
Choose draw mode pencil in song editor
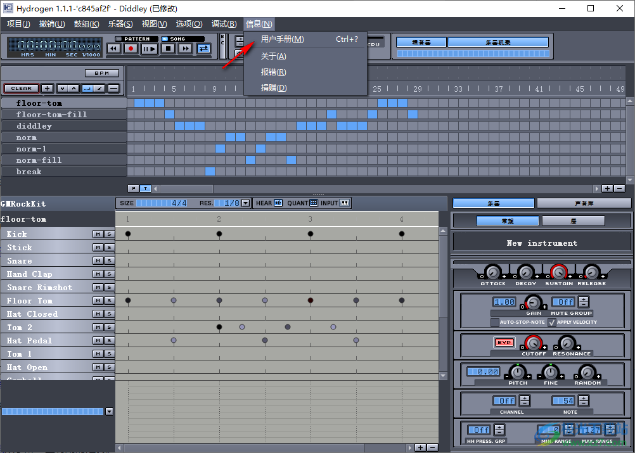pyautogui.click(x=99, y=88)
